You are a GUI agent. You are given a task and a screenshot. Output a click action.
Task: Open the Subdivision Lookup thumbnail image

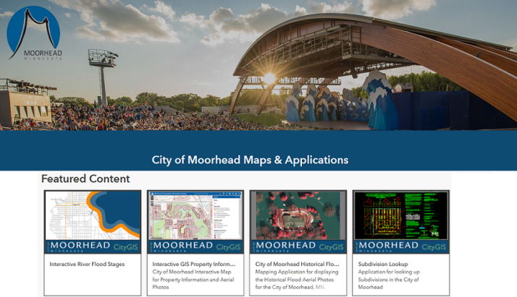[401, 222]
